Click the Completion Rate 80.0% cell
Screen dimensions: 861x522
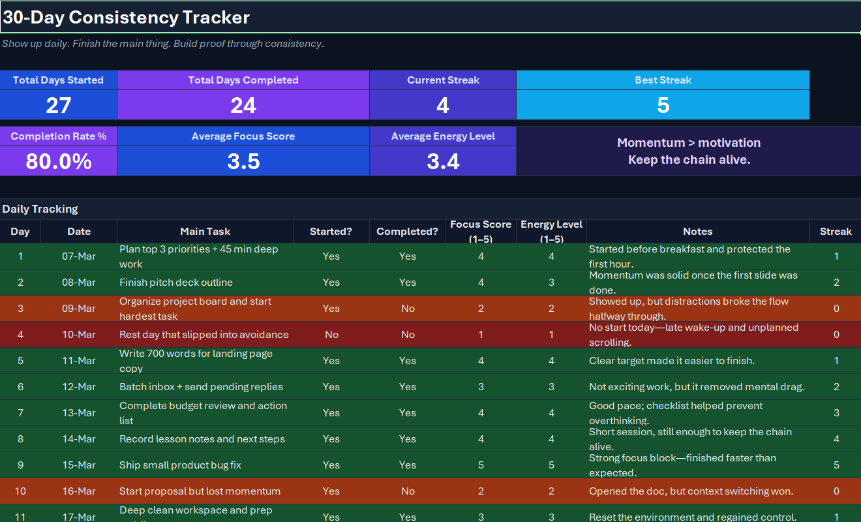tap(58, 161)
